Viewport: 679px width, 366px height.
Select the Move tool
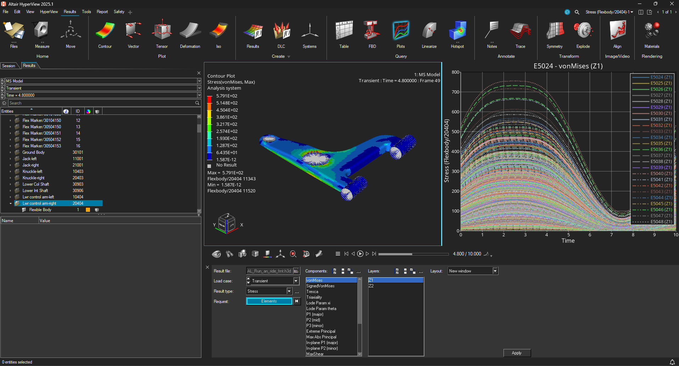[x=71, y=35]
